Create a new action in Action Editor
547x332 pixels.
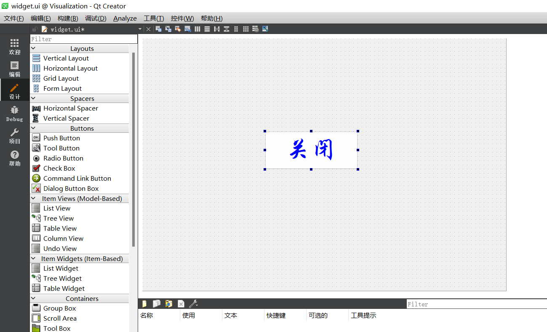point(144,303)
